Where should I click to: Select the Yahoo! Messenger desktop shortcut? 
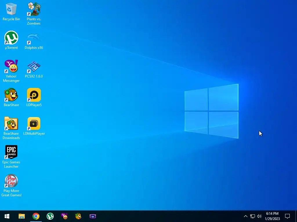coord(11,71)
